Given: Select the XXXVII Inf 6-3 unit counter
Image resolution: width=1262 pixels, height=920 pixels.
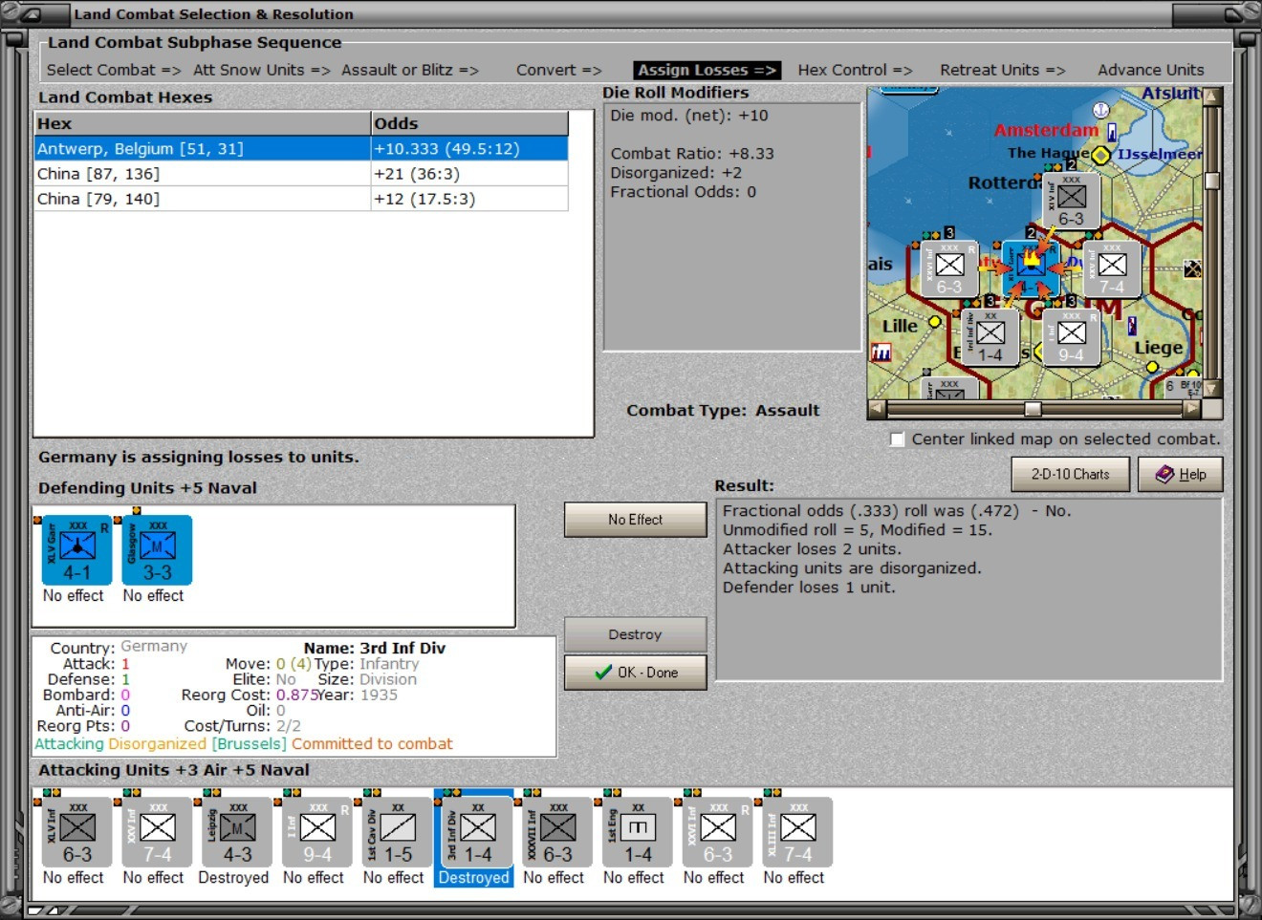Looking at the screenshot, I should 558,833.
